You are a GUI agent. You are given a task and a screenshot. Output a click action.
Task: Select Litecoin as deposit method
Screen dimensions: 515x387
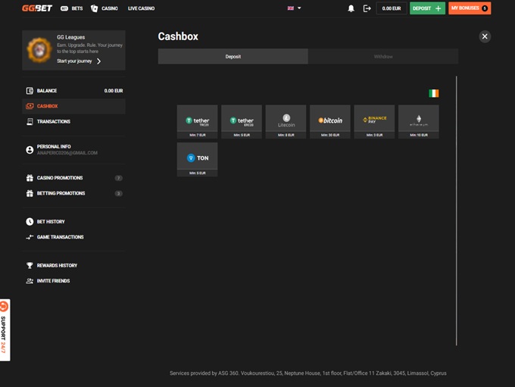[286, 120]
